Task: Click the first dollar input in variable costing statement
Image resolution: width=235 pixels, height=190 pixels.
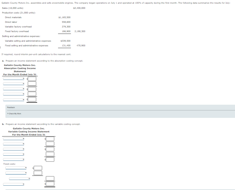Action: pyautogui.click(x=50, y=139)
